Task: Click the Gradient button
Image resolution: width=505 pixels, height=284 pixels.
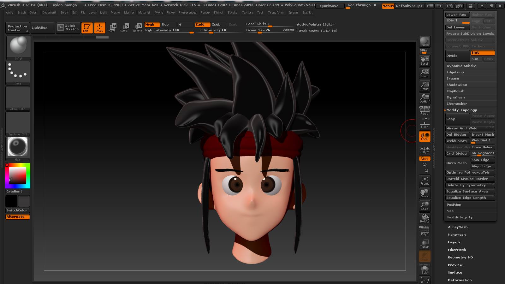Action: (x=18, y=191)
